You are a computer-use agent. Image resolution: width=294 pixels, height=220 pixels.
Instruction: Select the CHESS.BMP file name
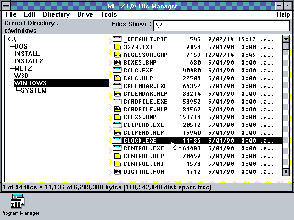pos(140,117)
